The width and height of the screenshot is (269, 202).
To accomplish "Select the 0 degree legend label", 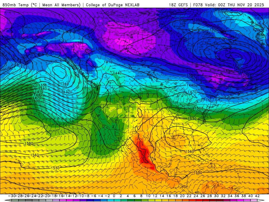I will 114,196.
